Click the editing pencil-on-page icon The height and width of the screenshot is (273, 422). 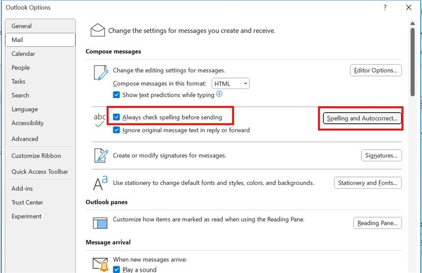tap(101, 73)
